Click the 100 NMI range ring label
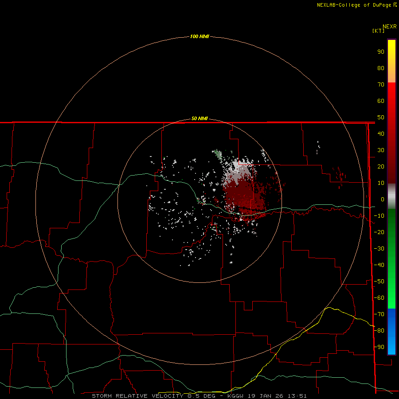Screen dimensions: 399x399 click(199, 36)
